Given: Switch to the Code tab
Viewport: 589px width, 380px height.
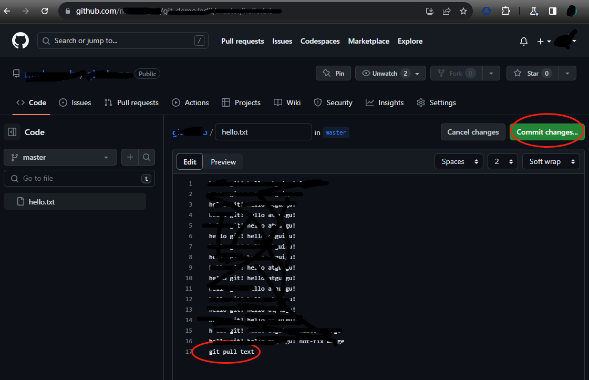Looking at the screenshot, I should tap(31, 102).
